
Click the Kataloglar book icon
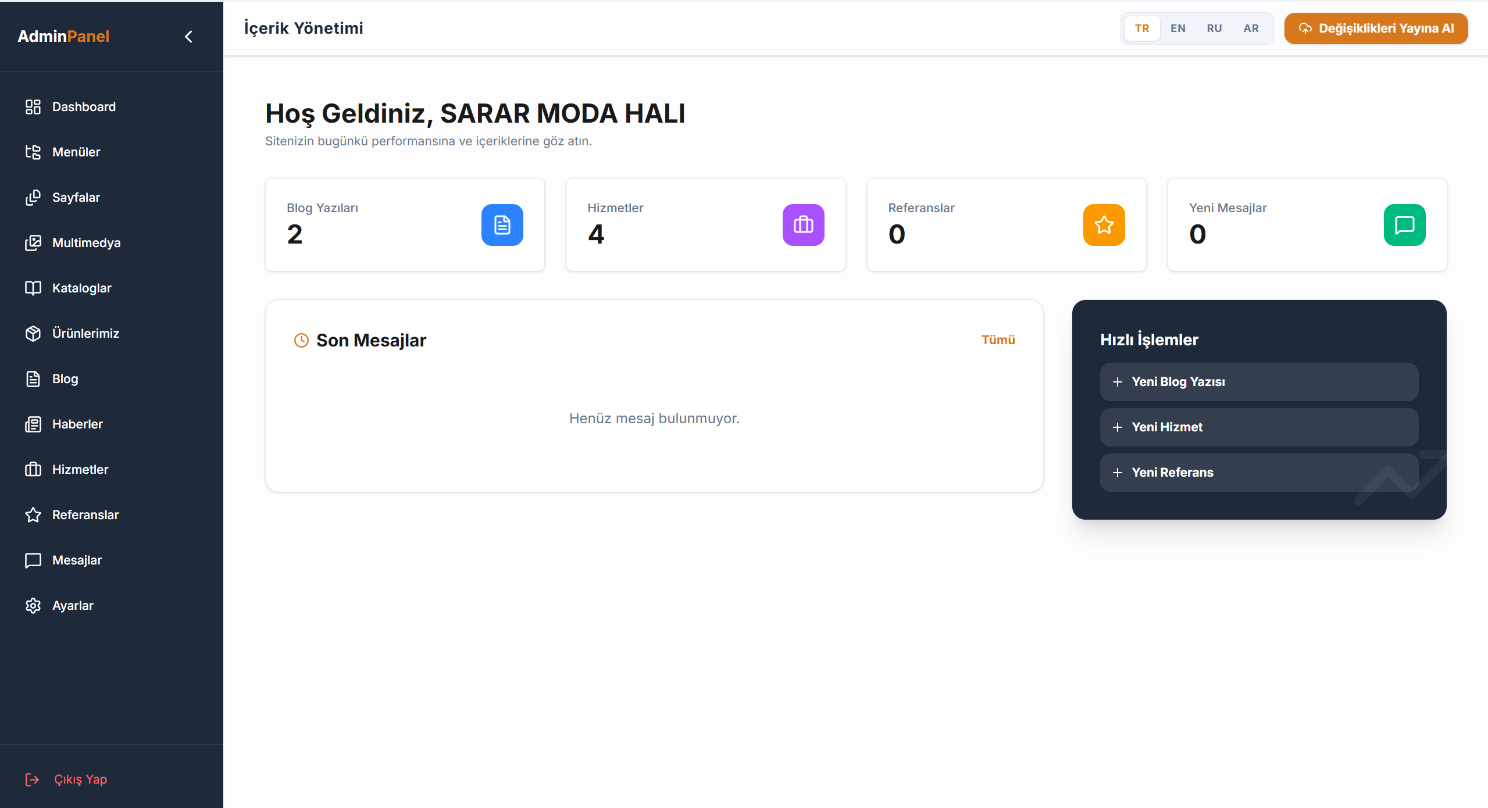(33, 288)
